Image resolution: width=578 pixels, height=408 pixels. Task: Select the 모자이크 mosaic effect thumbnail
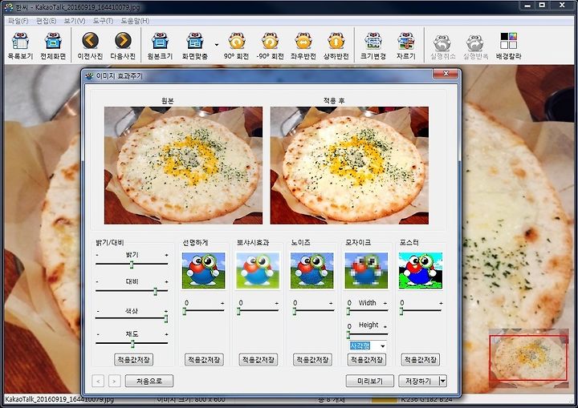[366, 270]
